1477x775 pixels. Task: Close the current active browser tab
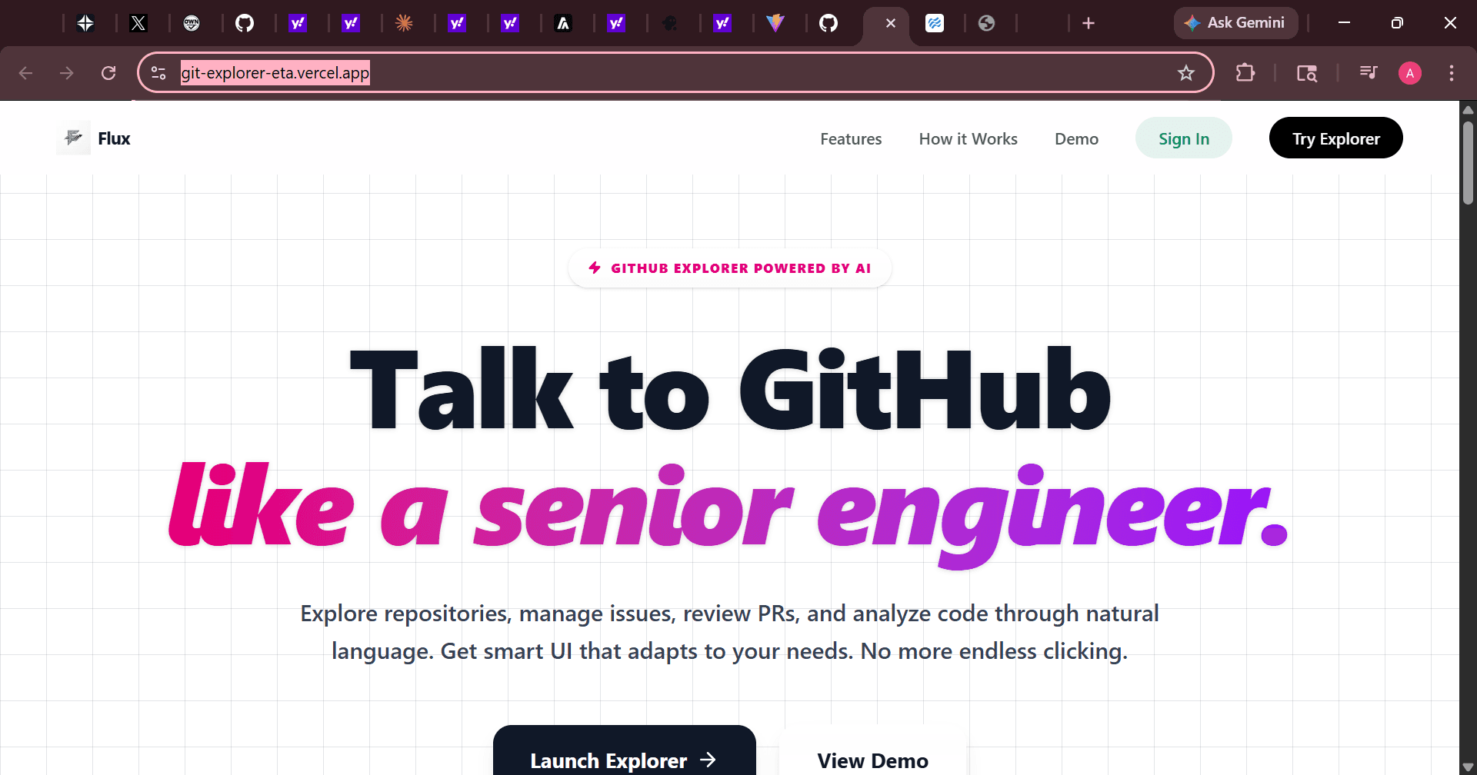click(x=891, y=23)
